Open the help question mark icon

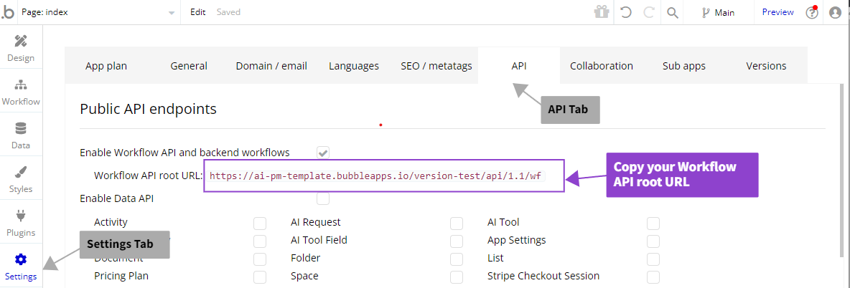click(812, 12)
